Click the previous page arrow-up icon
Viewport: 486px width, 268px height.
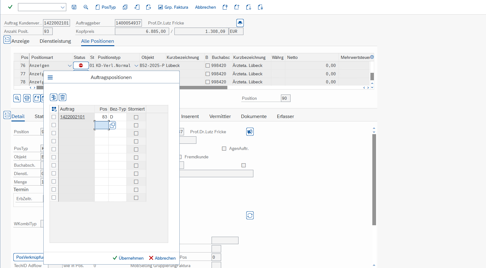[237, 7]
